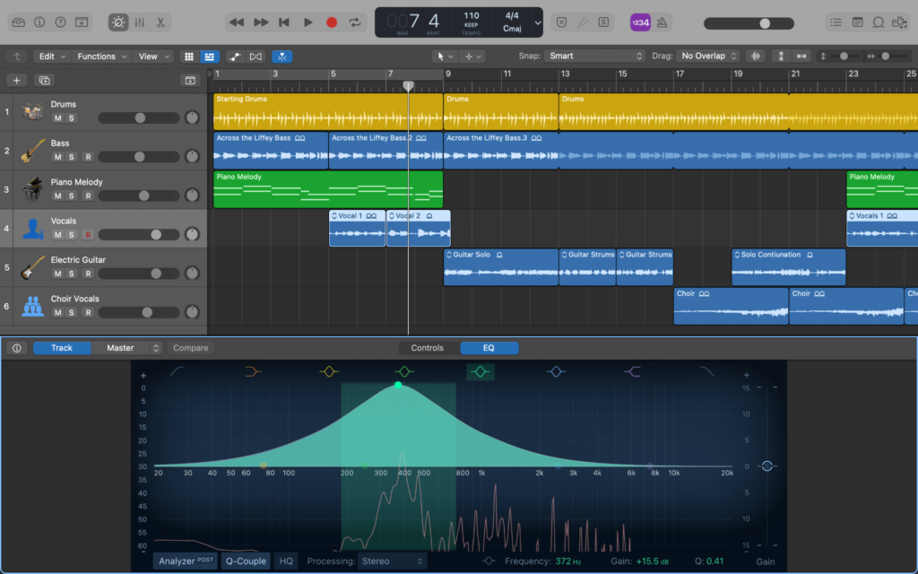Viewport: 918px width, 574px height.
Task: Start recording with the red Record button
Action: coord(332,22)
